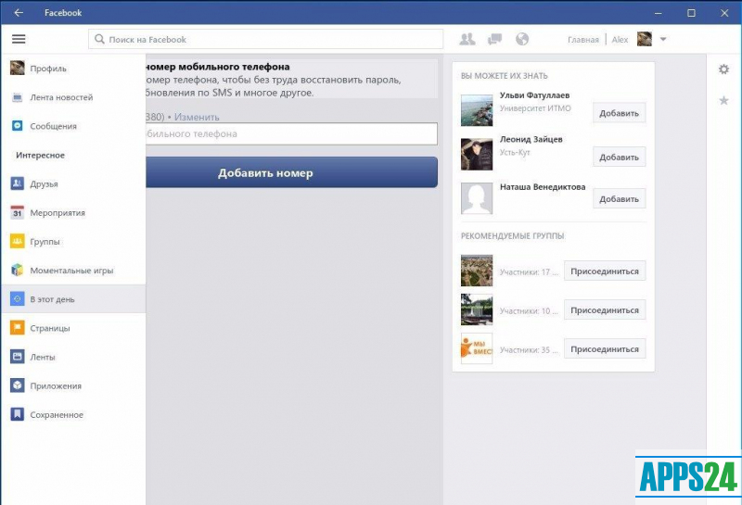This screenshot has width=742, height=505.
Task: Open Страницы menu item
Action: (73, 328)
